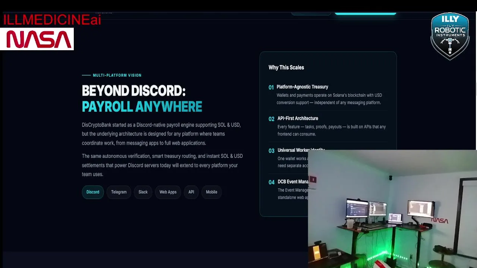This screenshot has width=477, height=268.
Task: Click the 'Why This Scales' heading
Action: click(x=286, y=67)
